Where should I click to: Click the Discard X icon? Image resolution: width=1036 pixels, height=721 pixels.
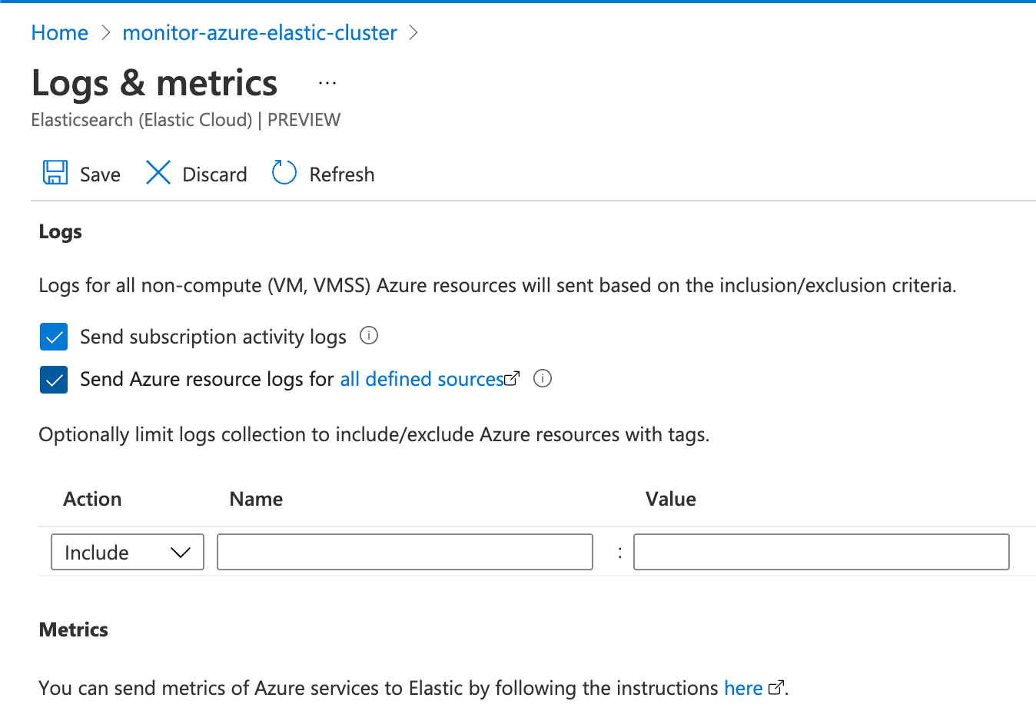tap(158, 173)
